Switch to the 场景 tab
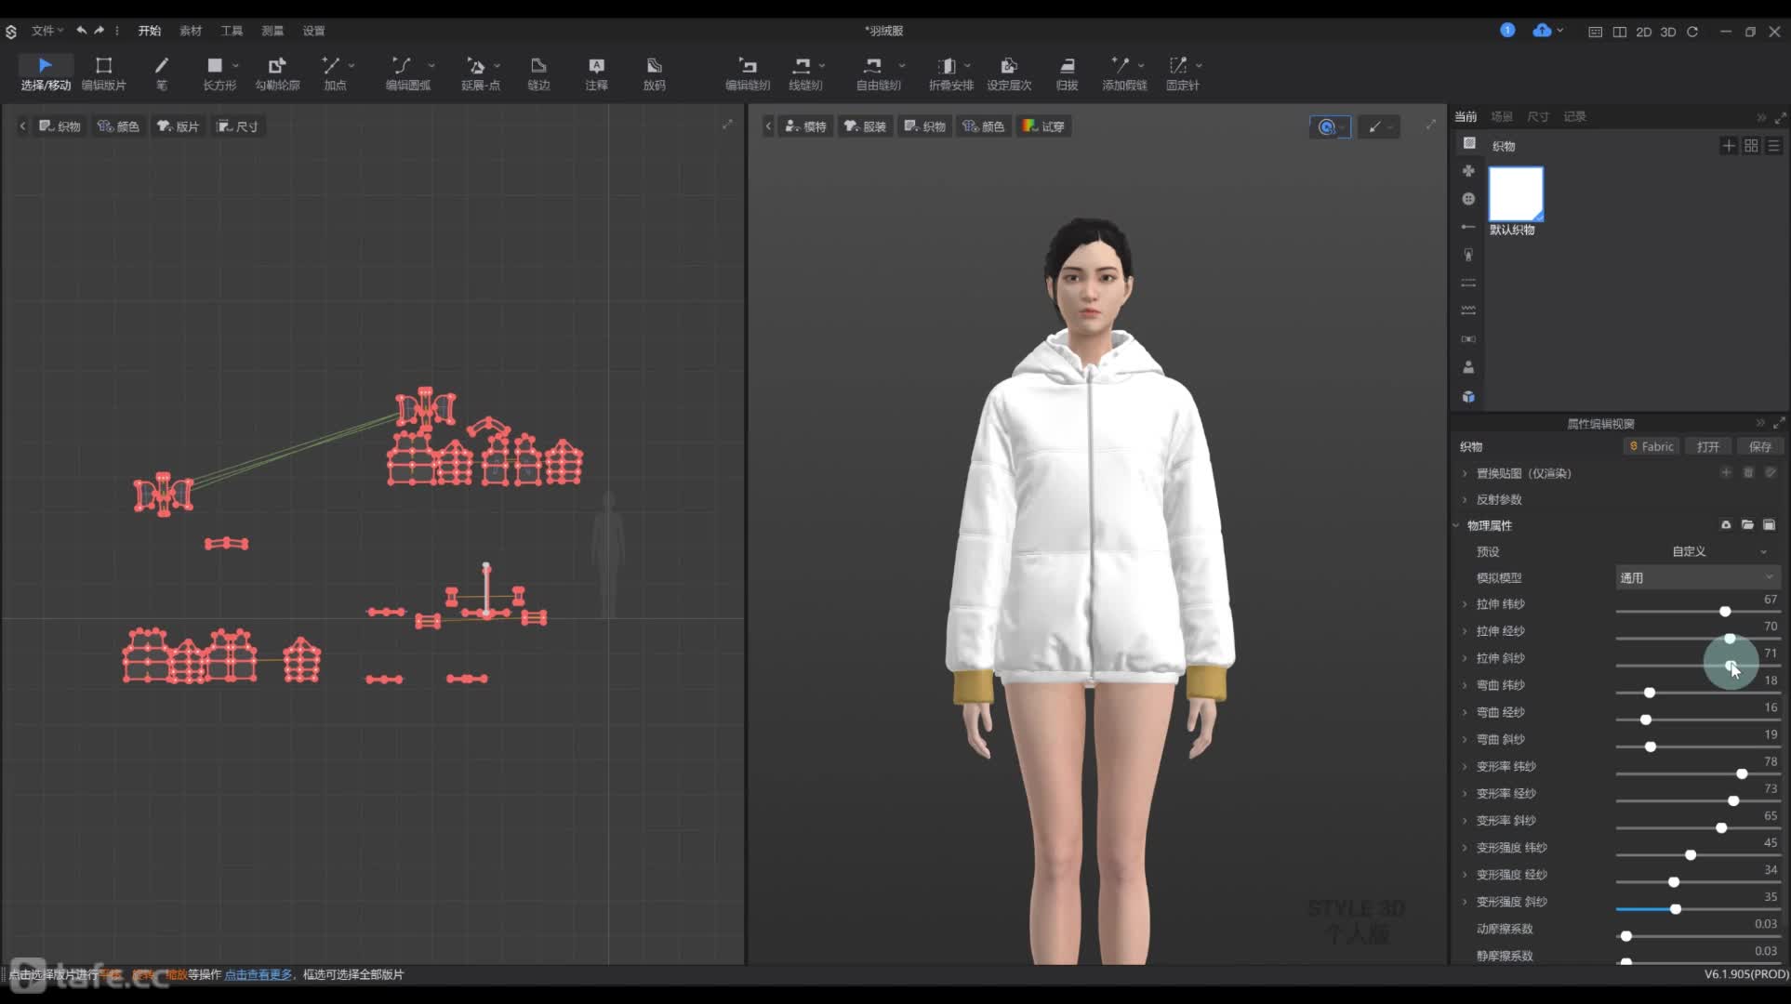This screenshot has width=1791, height=1004. click(x=1502, y=116)
